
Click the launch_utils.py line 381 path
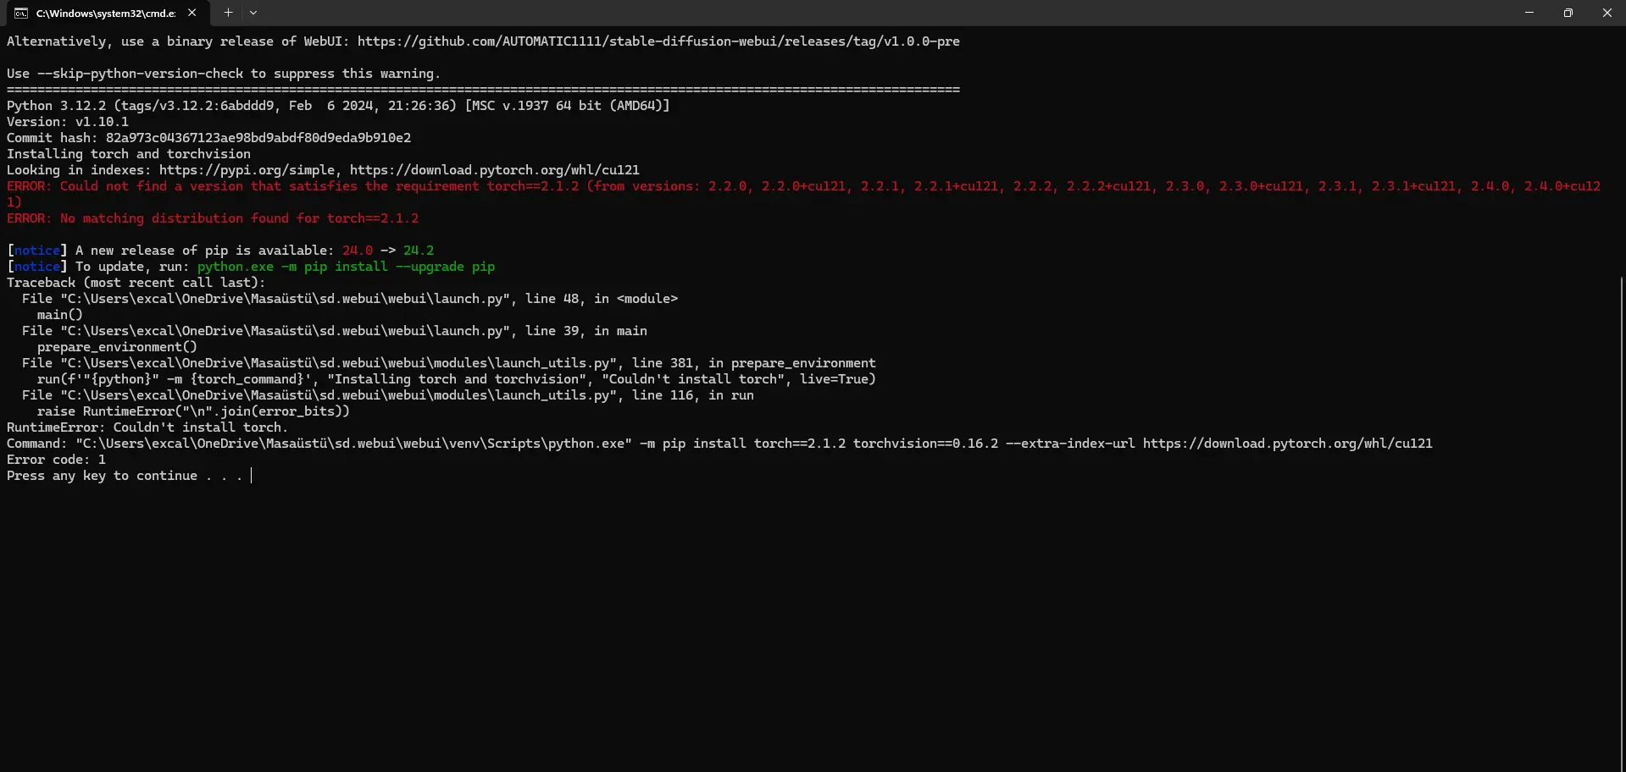pyautogui.click(x=338, y=363)
